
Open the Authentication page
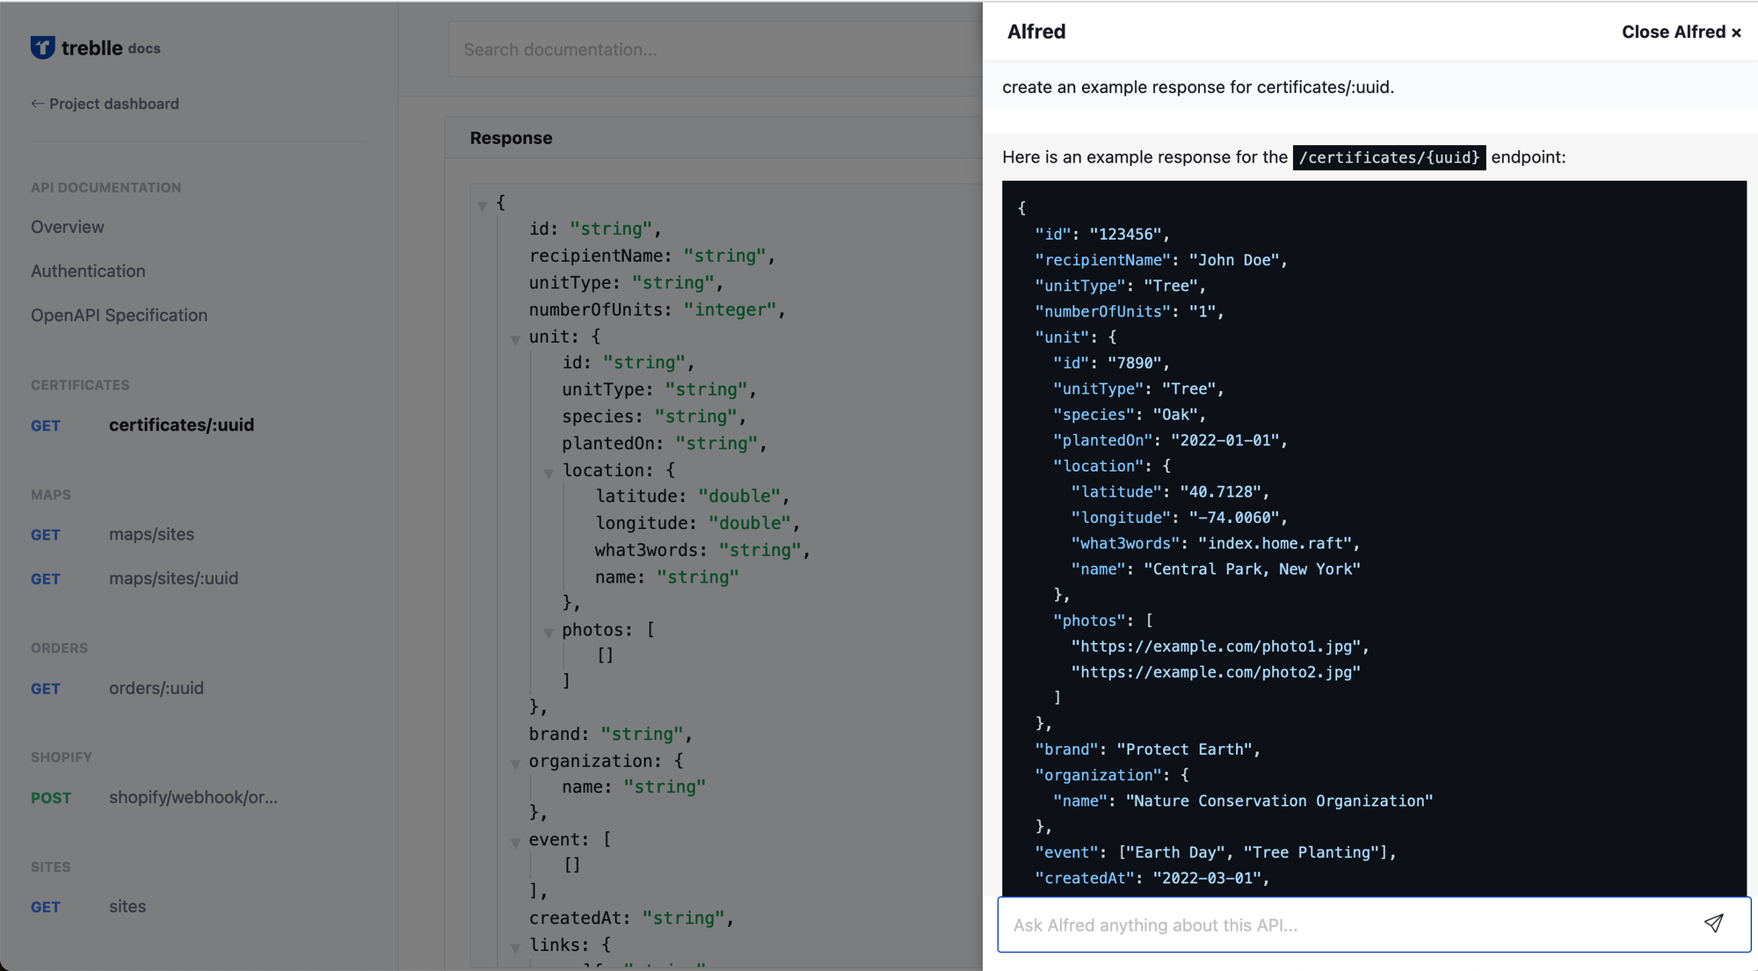click(88, 271)
